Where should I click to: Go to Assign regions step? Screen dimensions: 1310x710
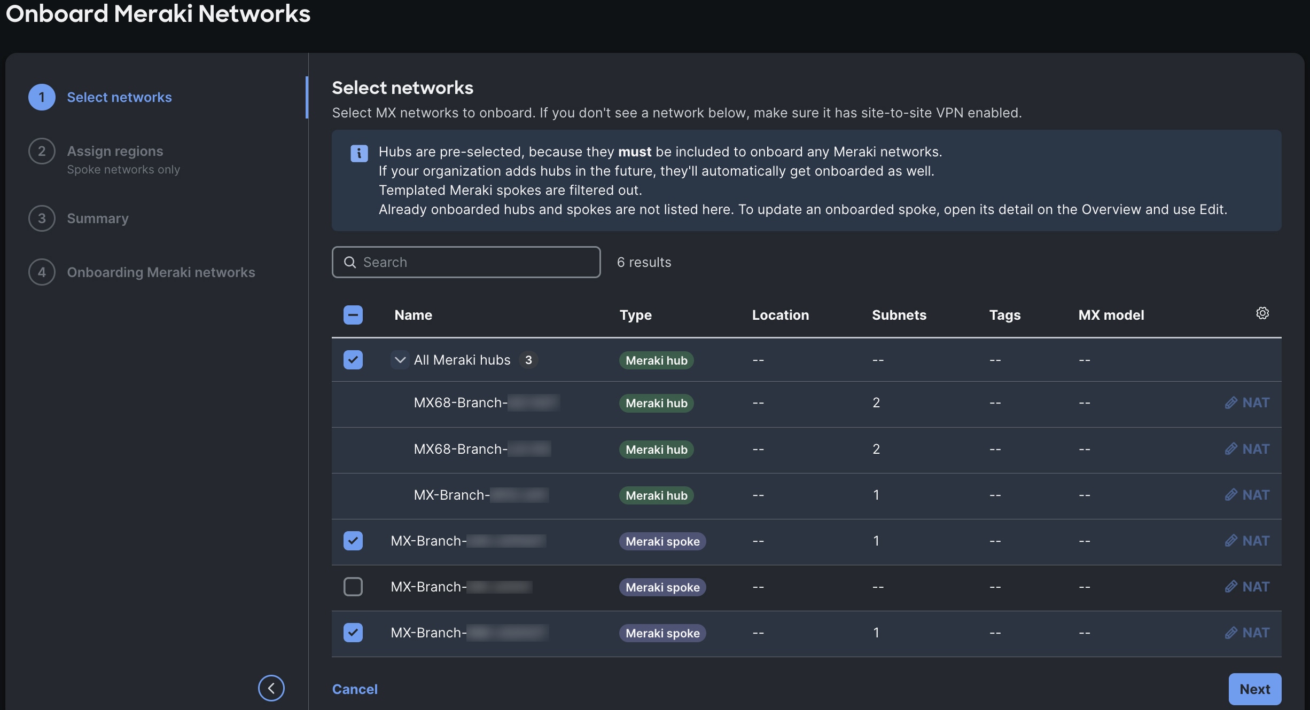[115, 151]
